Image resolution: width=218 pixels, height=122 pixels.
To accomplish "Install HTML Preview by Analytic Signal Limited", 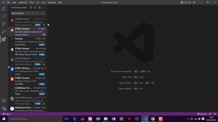I will (42, 54).
